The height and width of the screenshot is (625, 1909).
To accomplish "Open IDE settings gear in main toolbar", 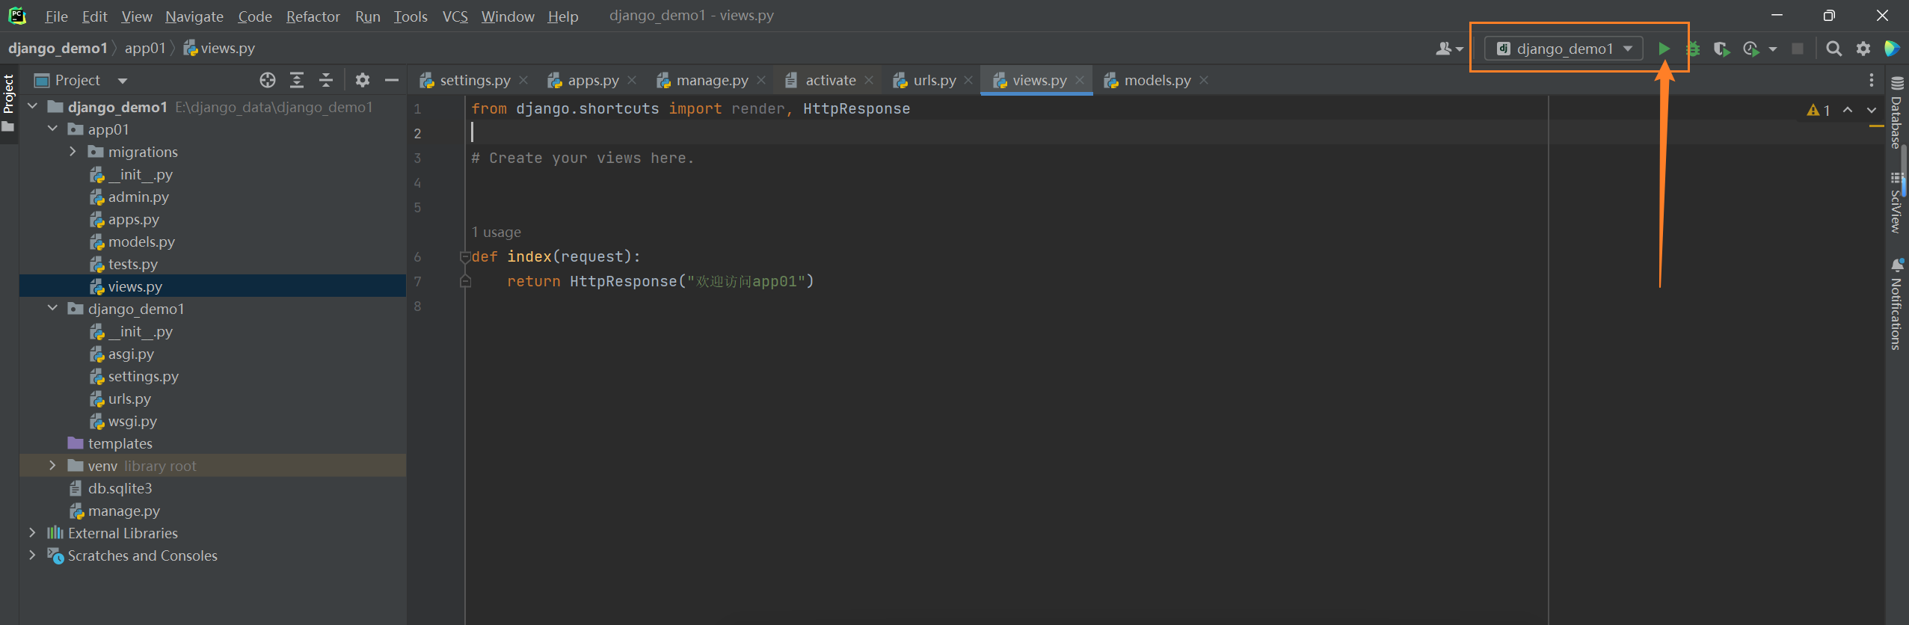I will (1863, 49).
